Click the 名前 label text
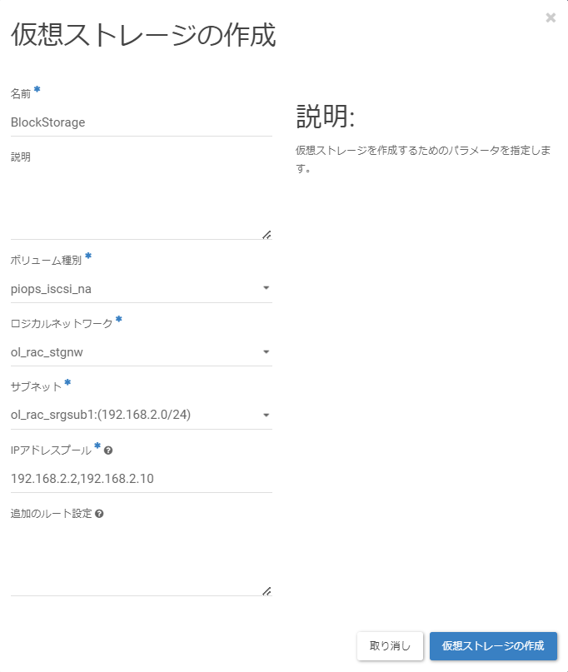 pos(21,94)
